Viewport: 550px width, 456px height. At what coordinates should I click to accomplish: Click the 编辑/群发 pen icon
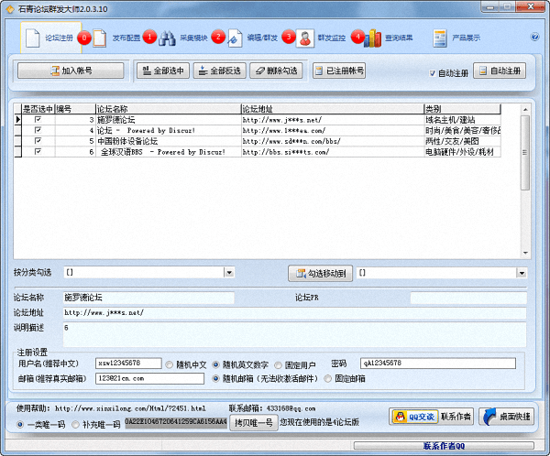(235, 38)
